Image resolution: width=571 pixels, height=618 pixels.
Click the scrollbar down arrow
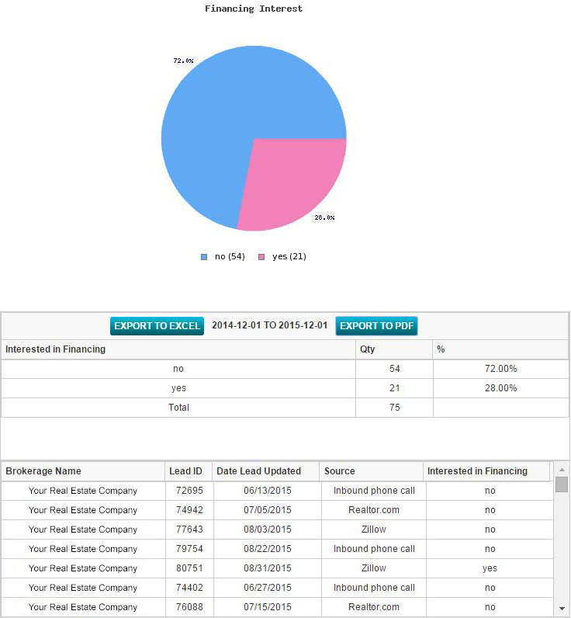[561, 608]
